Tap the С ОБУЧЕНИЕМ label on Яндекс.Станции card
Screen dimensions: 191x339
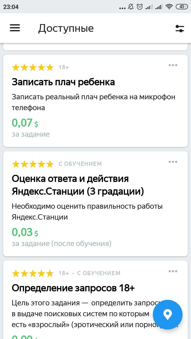tap(80, 164)
